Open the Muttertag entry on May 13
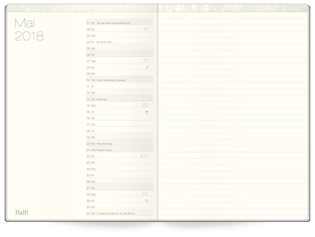This screenshot has height=237, width=315. 103,99
